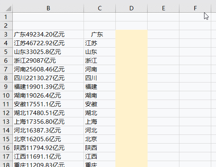This screenshot has height=167, width=216.
Task: Select column B header
Action: pos(48,8)
